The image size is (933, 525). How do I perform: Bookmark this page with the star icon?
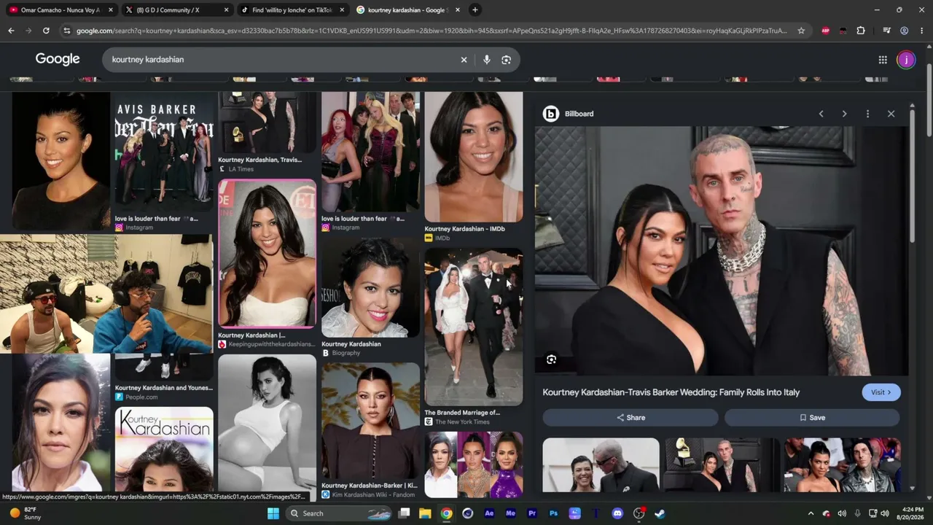(x=801, y=31)
